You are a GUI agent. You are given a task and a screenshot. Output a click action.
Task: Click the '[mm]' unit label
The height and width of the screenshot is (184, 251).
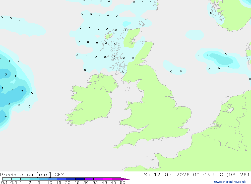(x=44, y=175)
